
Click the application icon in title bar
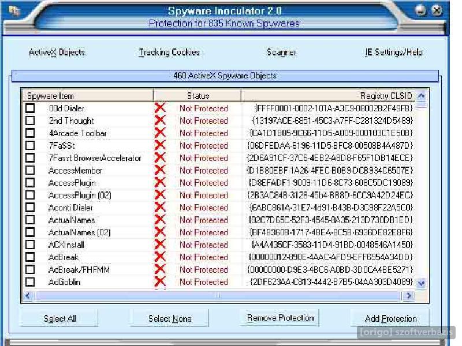[x=14, y=11]
